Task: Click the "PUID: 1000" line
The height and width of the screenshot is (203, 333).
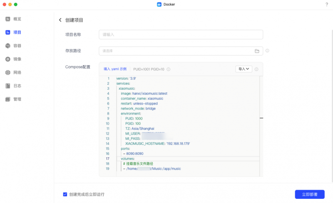Action: coord(134,119)
